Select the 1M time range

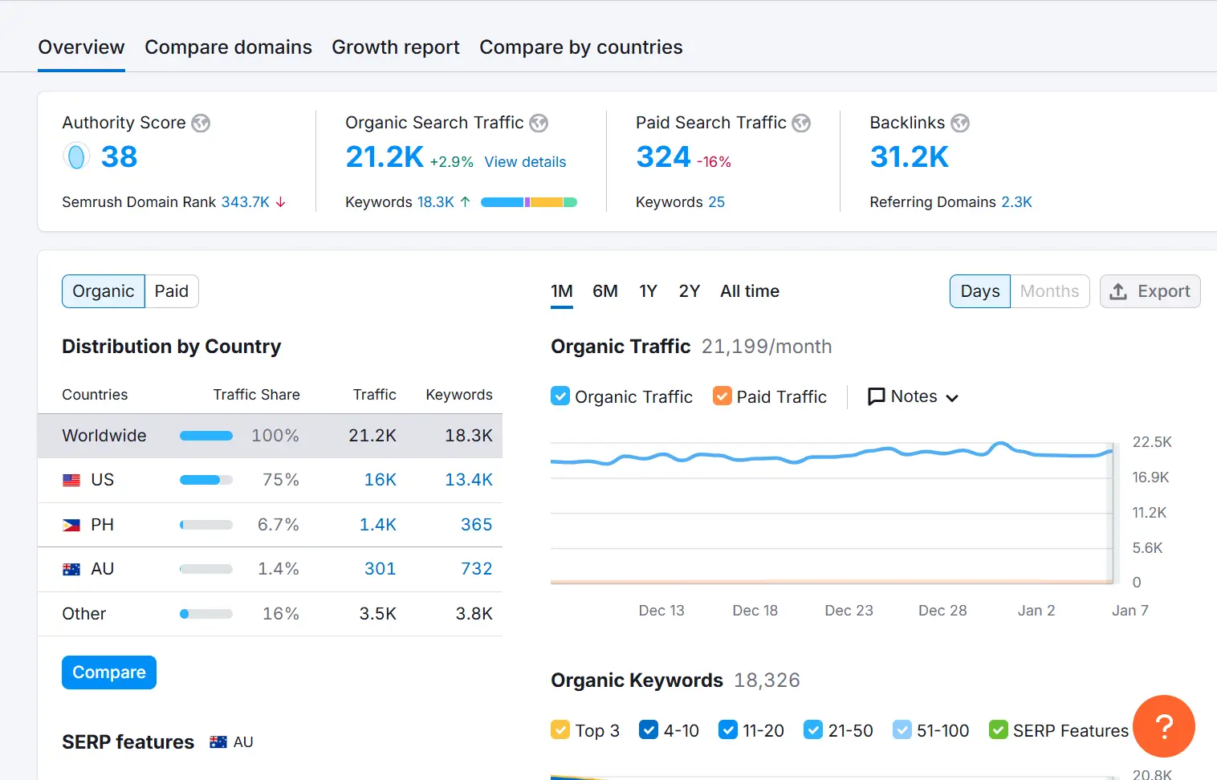(562, 291)
